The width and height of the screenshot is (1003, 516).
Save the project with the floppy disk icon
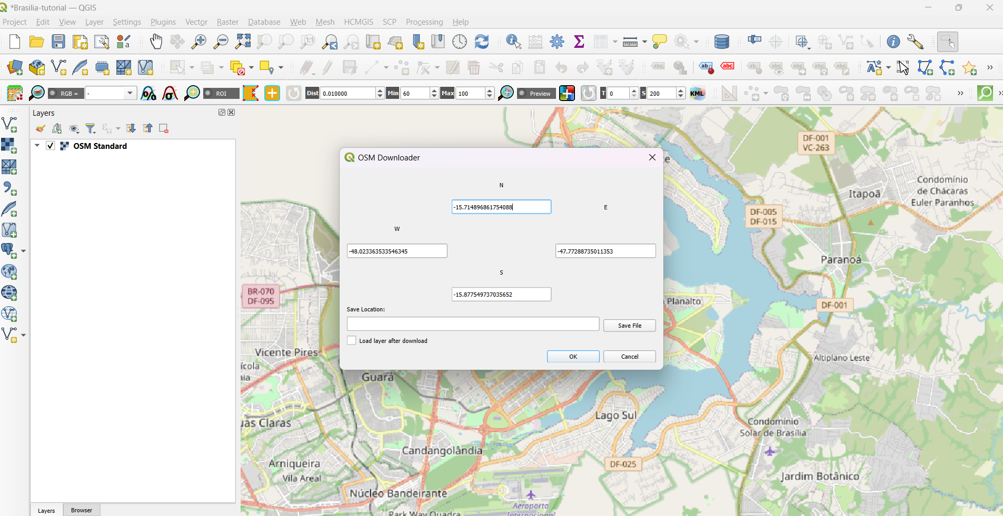coord(58,42)
